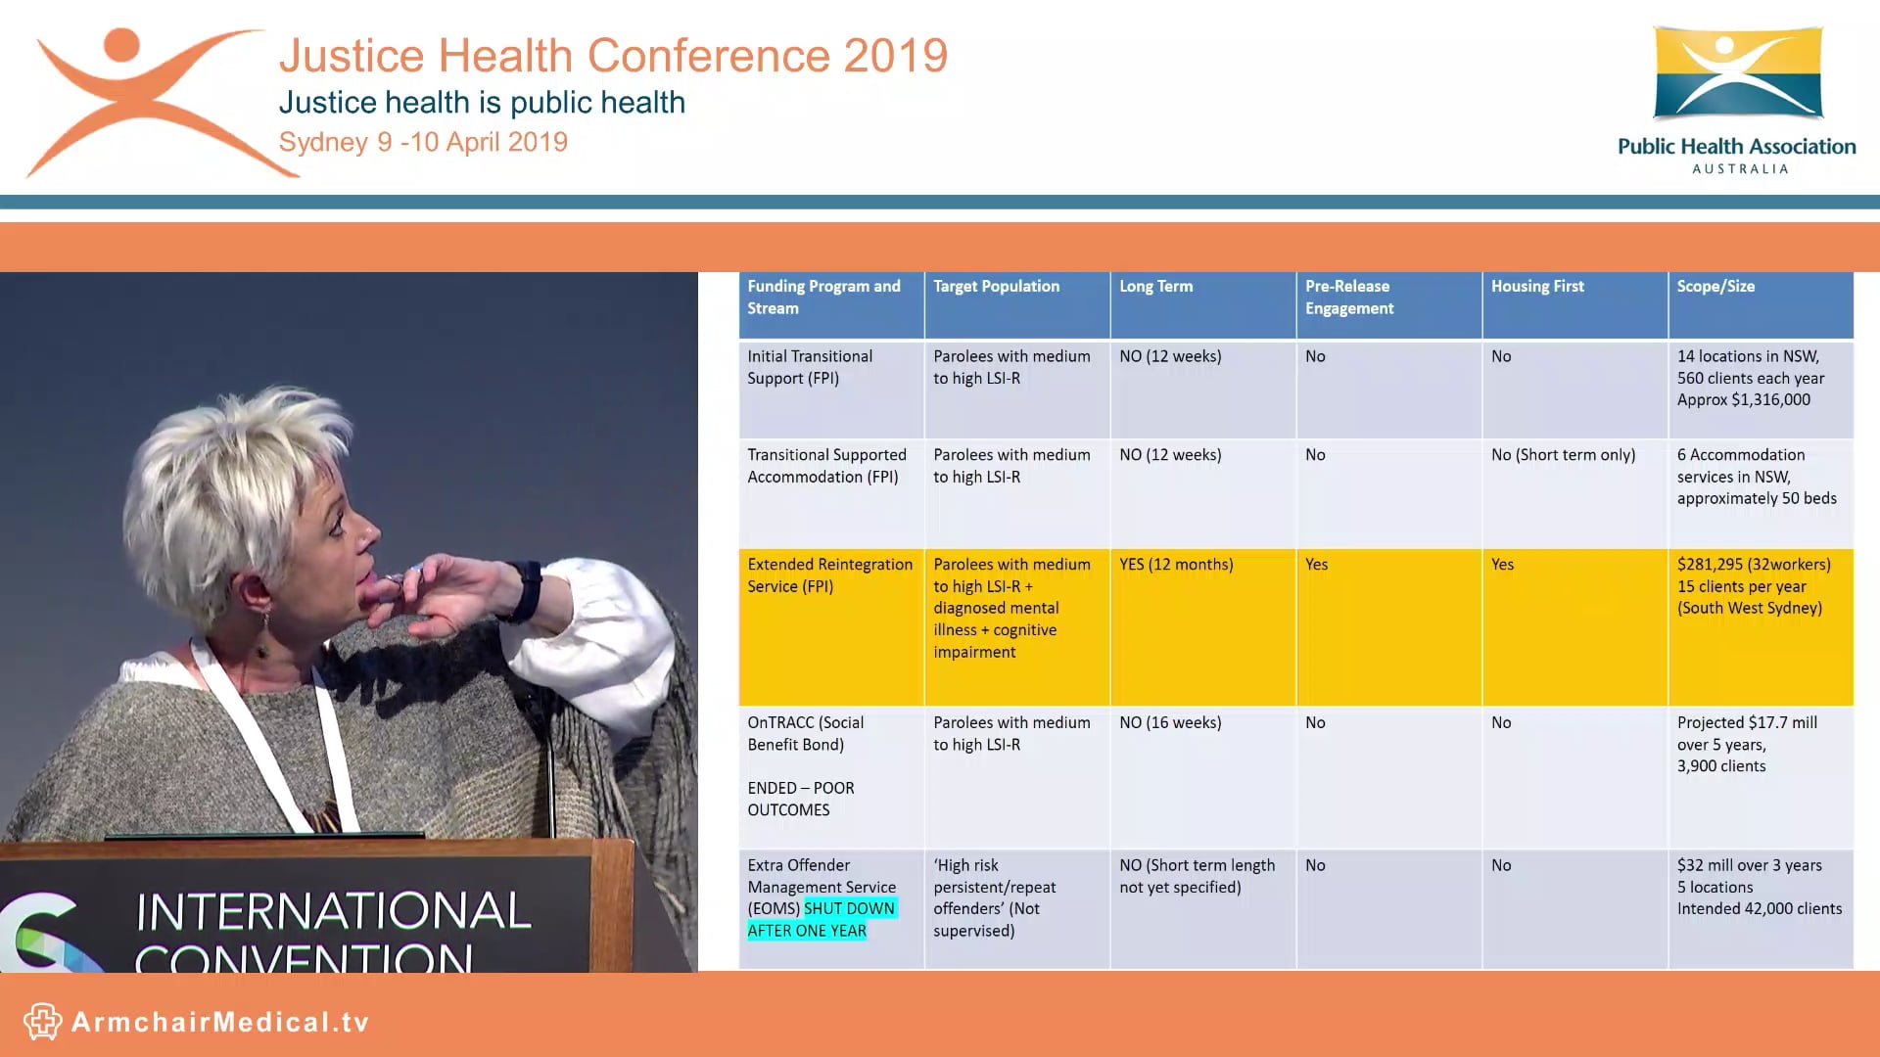The image size is (1880, 1057).
Task: Click the OnTRACC Social Benefit Bond cell
Action: (805, 734)
